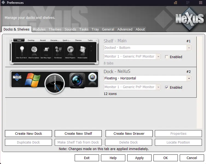Image resolution: width=206 pixels, height=164 pixels.
Task: Open monitor dropdown for Shelf - Main
Action: [158, 56]
